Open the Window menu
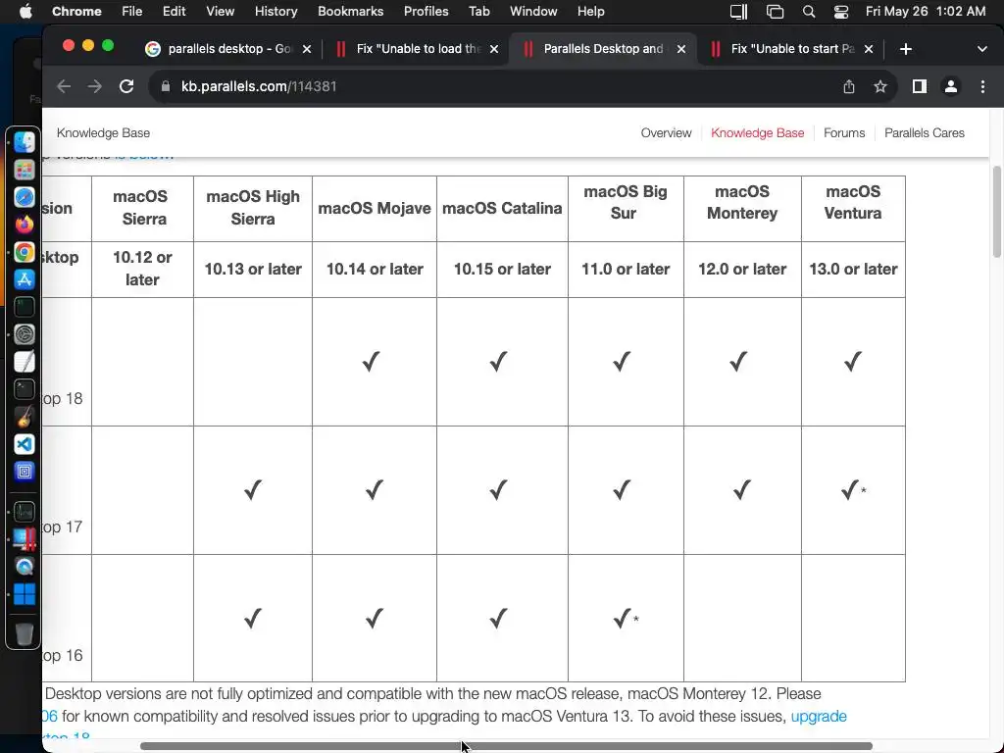Image resolution: width=1004 pixels, height=753 pixels. coord(533,12)
